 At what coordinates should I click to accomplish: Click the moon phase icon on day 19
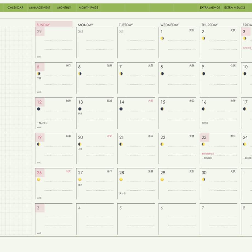pyautogui.click(x=39, y=144)
